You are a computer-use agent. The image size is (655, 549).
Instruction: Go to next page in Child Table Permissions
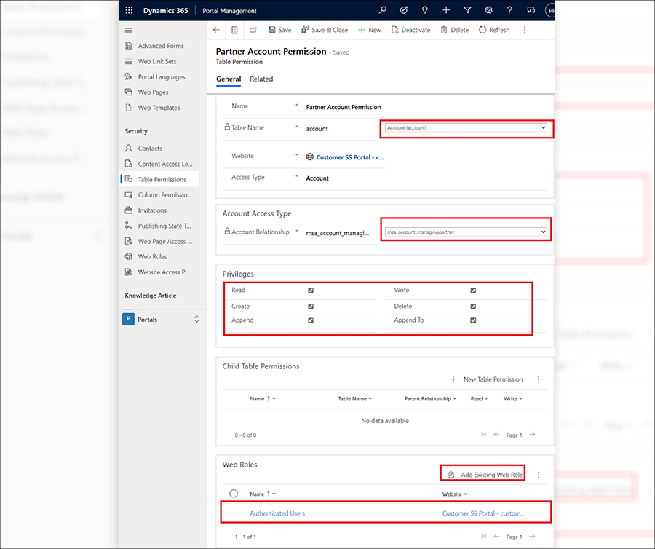point(532,435)
